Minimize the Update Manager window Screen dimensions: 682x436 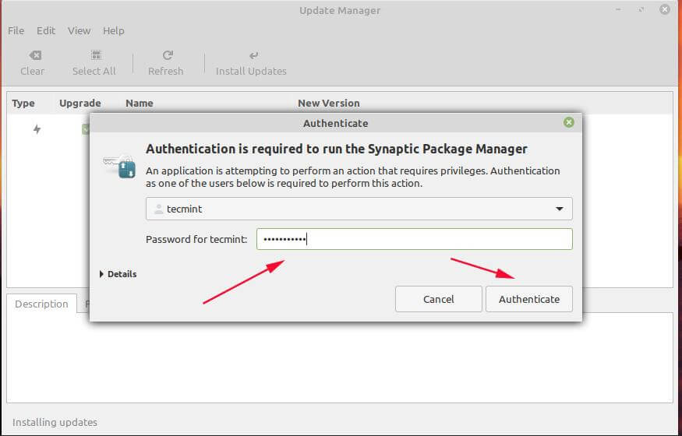pyautogui.click(x=619, y=9)
